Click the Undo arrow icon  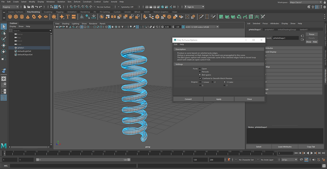[x=36, y=7]
